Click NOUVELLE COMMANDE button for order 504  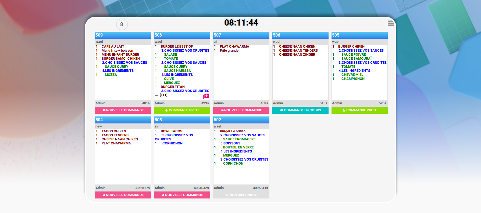[123, 195]
